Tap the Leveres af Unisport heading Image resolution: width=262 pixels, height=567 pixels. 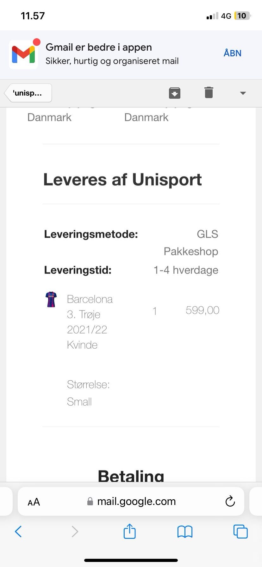tap(122, 180)
